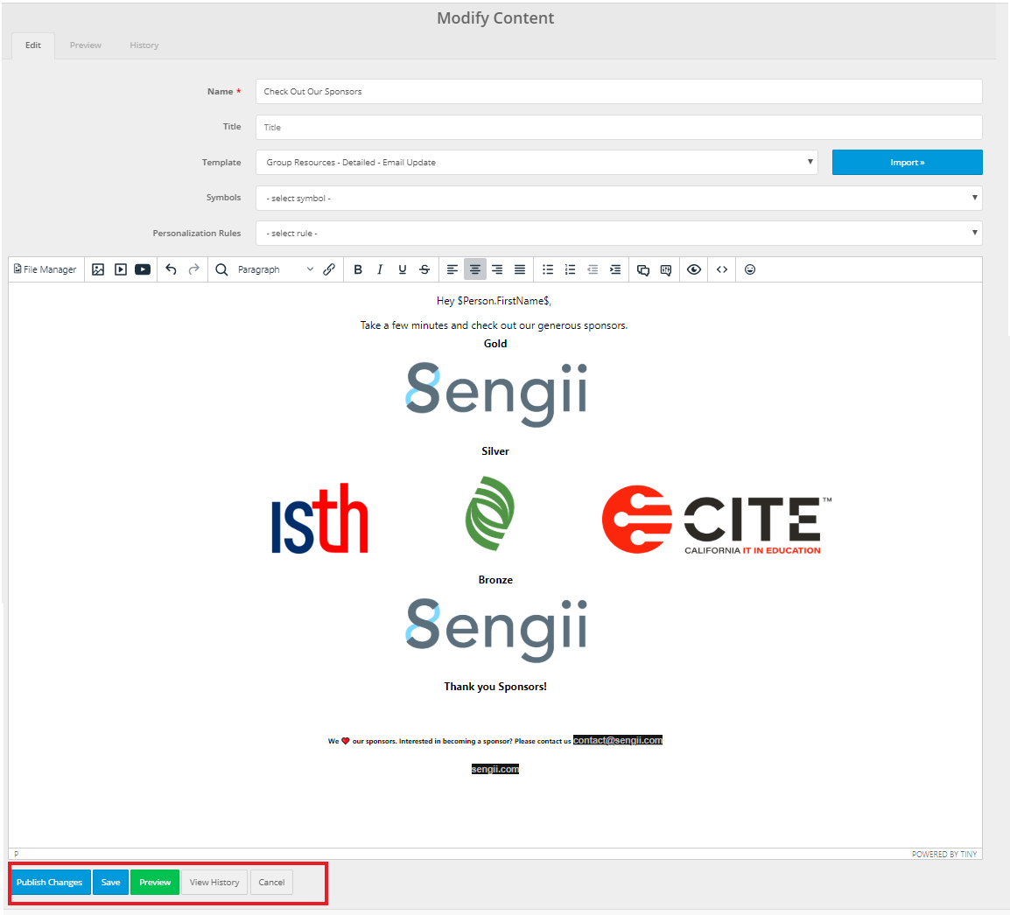Justify the text
The width and height of the screenshot is (1010, 915).
tap(520, 269)
